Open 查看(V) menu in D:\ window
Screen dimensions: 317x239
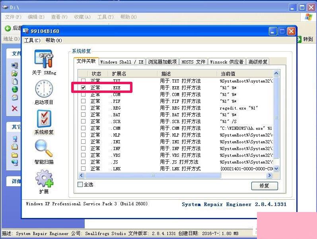(x=59, y=17)
